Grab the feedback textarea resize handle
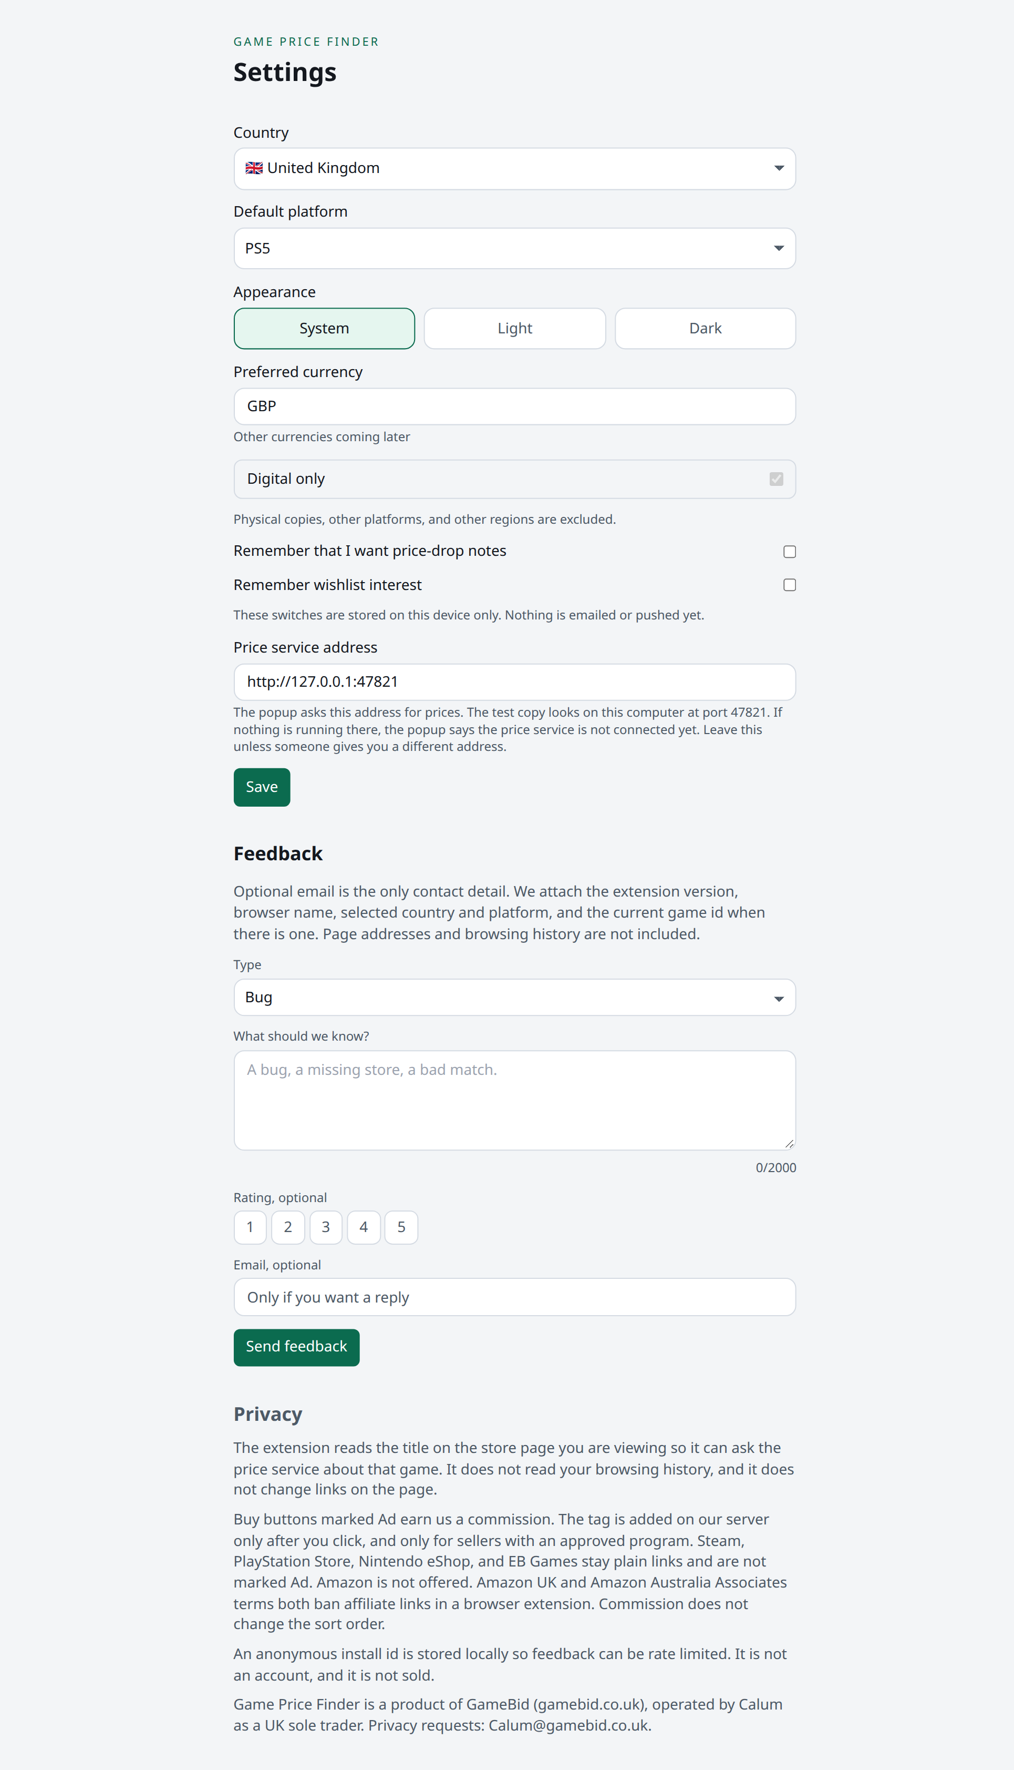This screenshot has width=1014, height=1770. [789, 1144]
